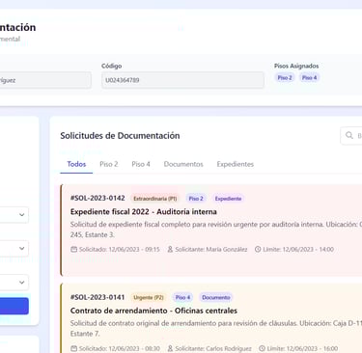Open title Expediente fiscal 2022 - Auditoría interna
The height and width of the screenshot is (353, 362).
(144, 212)
